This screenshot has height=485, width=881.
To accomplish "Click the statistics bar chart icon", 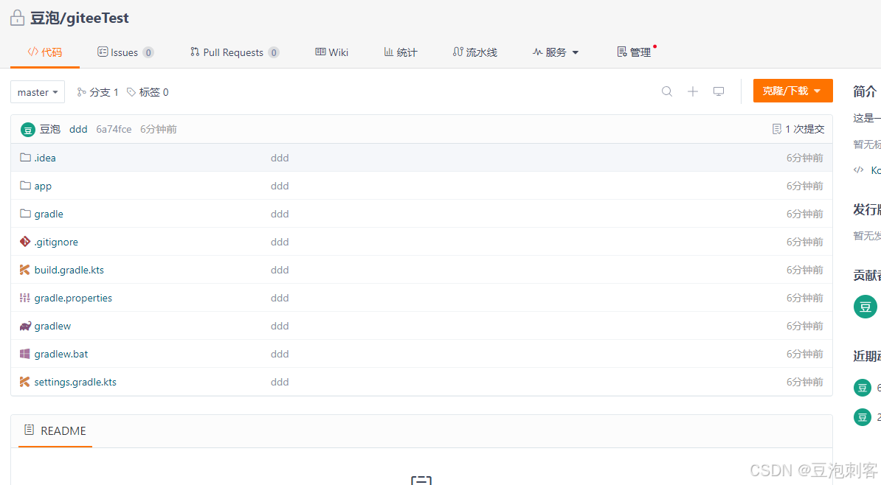I will 389,52.
